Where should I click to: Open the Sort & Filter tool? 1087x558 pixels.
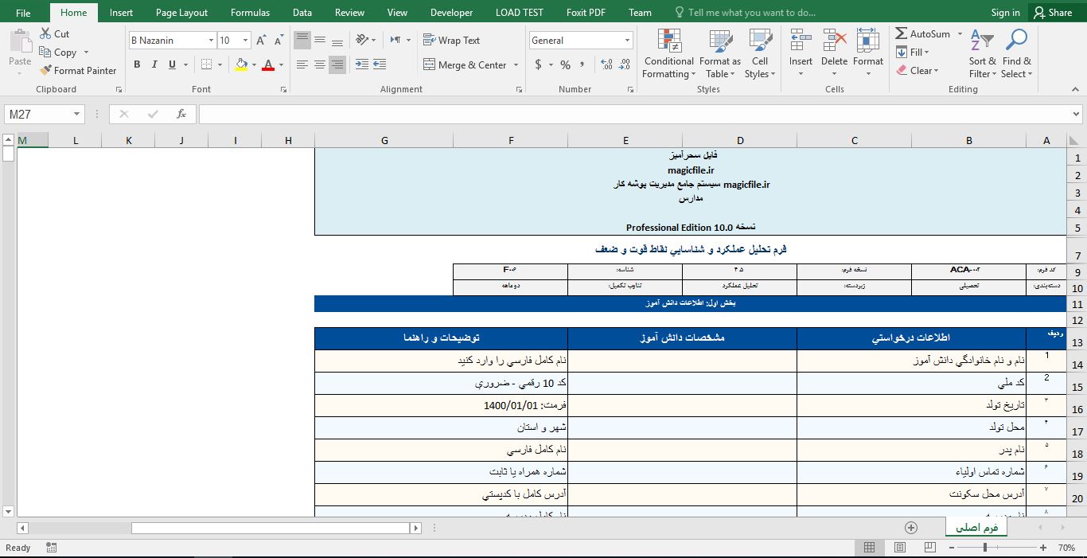pos(982,53)
